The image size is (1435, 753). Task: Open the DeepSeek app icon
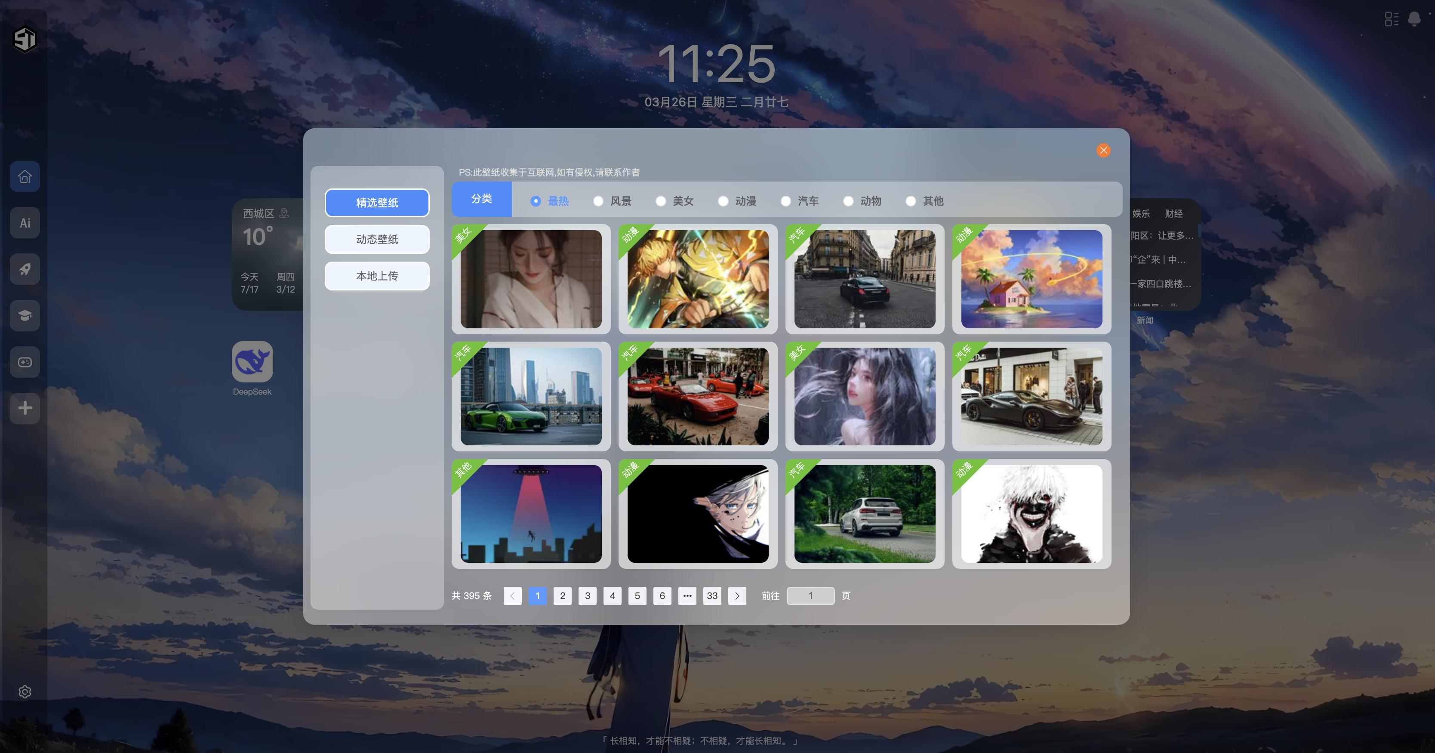252,362
